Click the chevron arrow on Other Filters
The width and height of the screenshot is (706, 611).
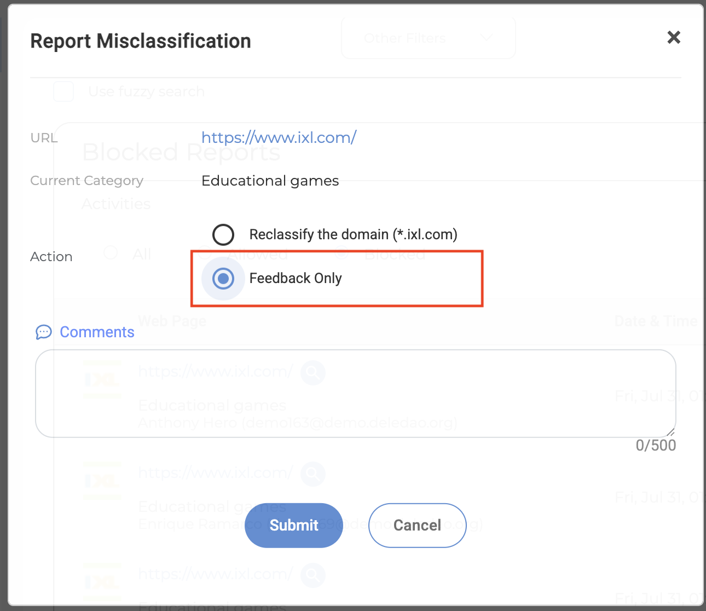[x=486, y=38]
